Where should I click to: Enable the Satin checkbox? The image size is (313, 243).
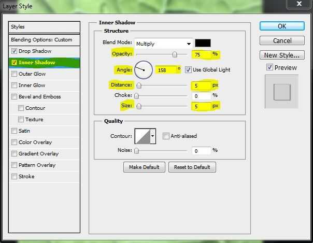tap(14, 131)
